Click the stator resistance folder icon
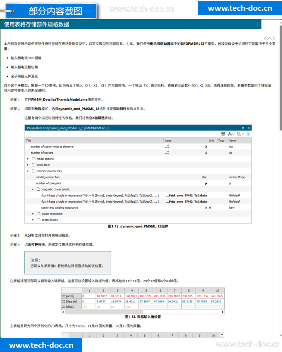Screen dimensions: 282x352 [38, 214]
